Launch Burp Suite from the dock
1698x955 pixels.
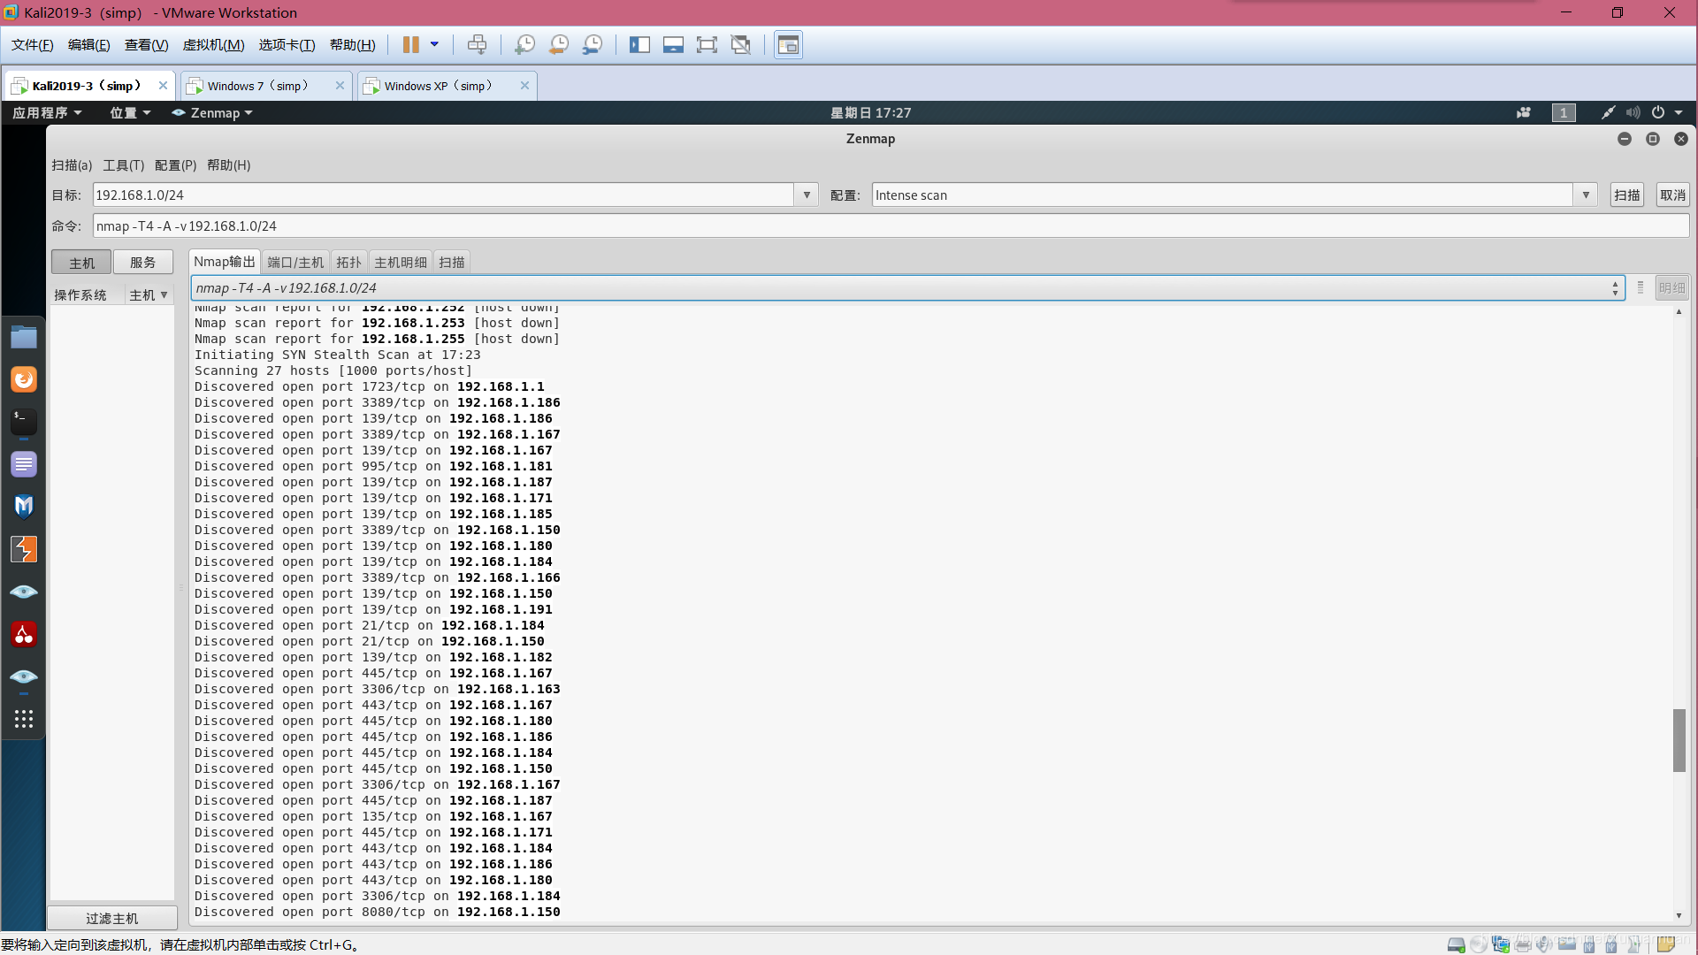(24, 549)
